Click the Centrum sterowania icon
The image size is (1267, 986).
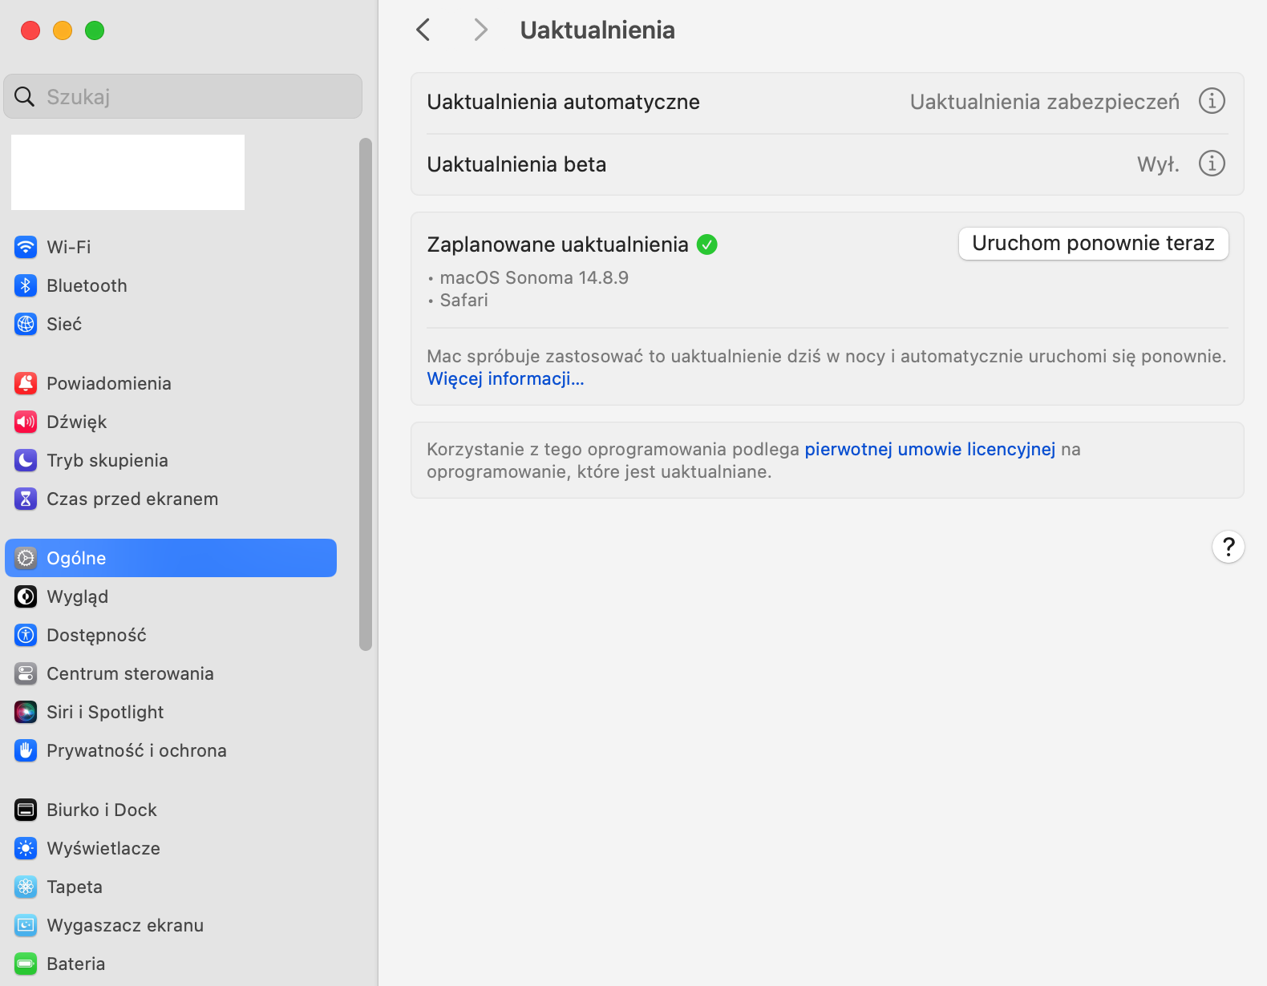click(26, 673)
